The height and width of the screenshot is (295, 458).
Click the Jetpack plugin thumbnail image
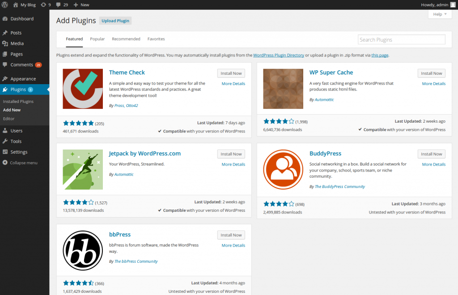point(83,170)
